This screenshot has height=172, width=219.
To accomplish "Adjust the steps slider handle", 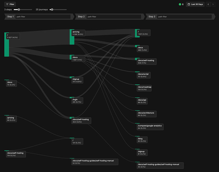I will tap(19, 10).
